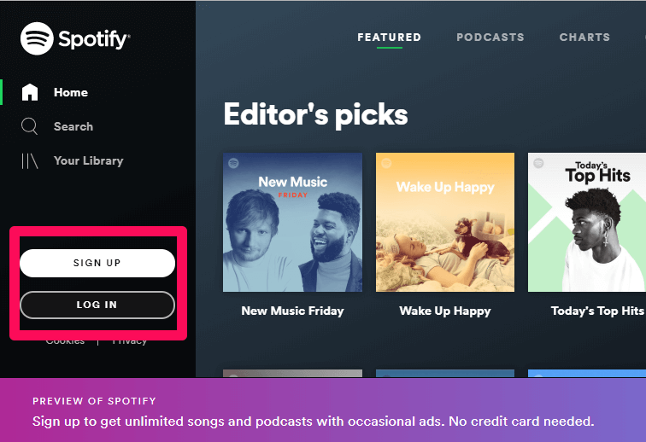Viewport: 646px width, 442px height.
Task: Click the Sign up to get unlimited songs message
Action: pos(313,422)
